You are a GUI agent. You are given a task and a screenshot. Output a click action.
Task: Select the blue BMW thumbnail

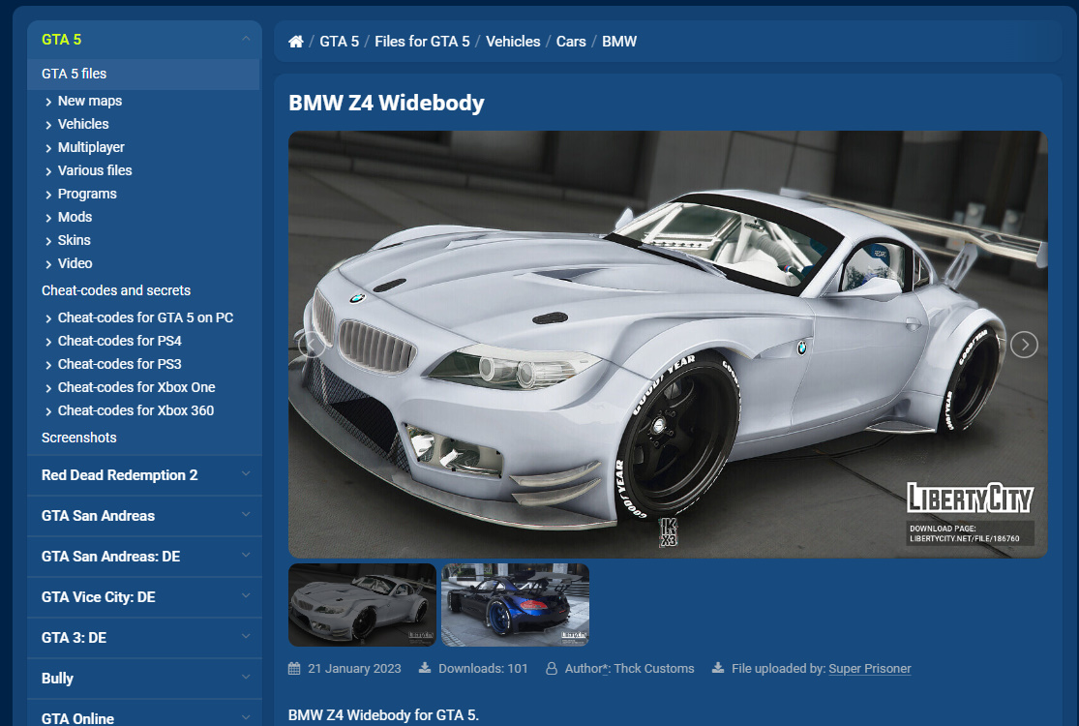515,605
